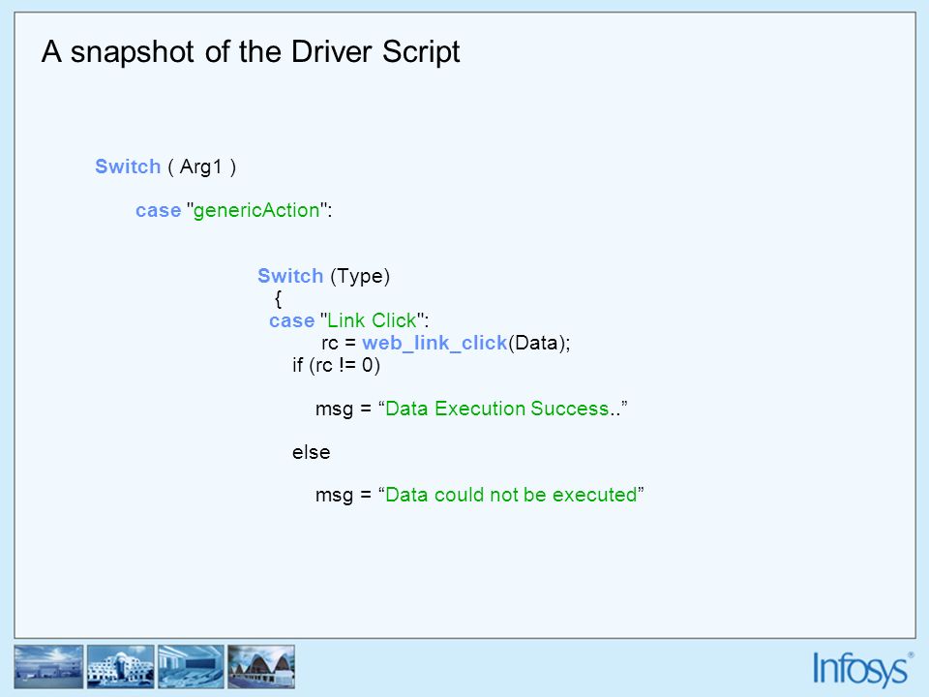Click the 'Switch ( Arg1 )' line
Screen dimensions: 929x697
click(x=165, y=167)
